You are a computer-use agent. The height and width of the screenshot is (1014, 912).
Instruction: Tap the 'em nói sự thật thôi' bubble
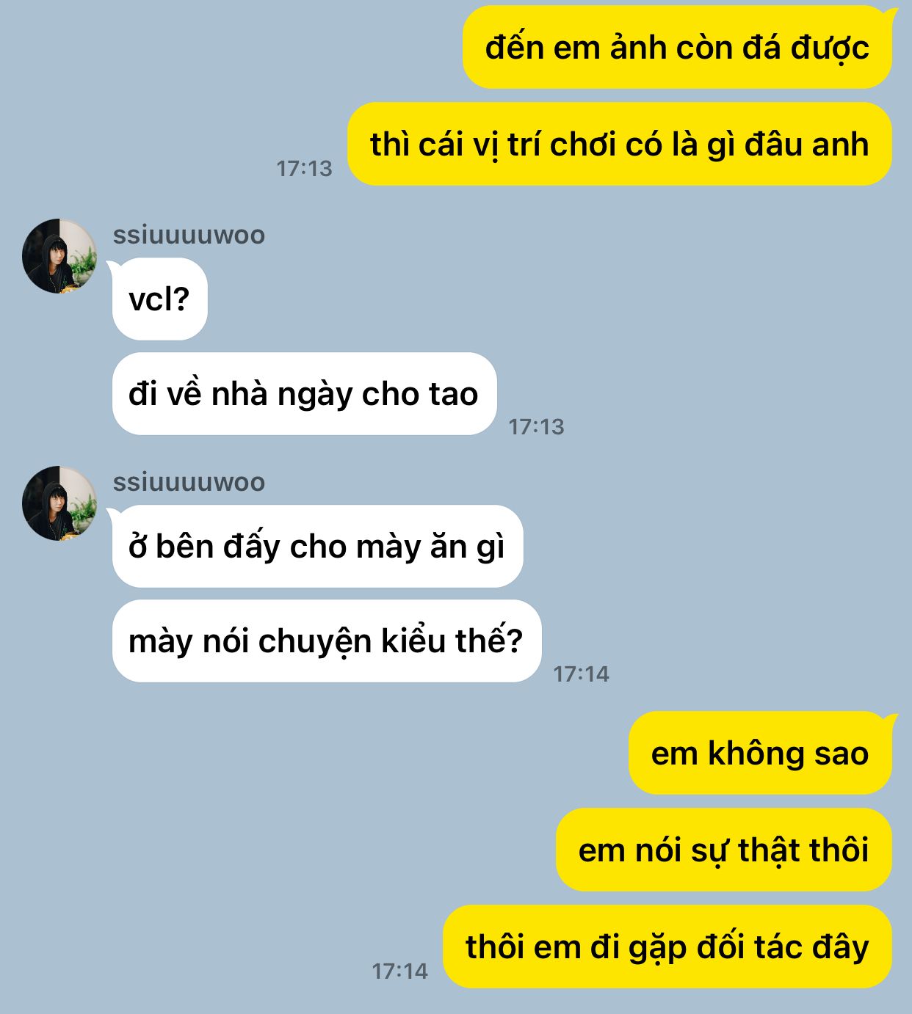click(x=724, y=850)
